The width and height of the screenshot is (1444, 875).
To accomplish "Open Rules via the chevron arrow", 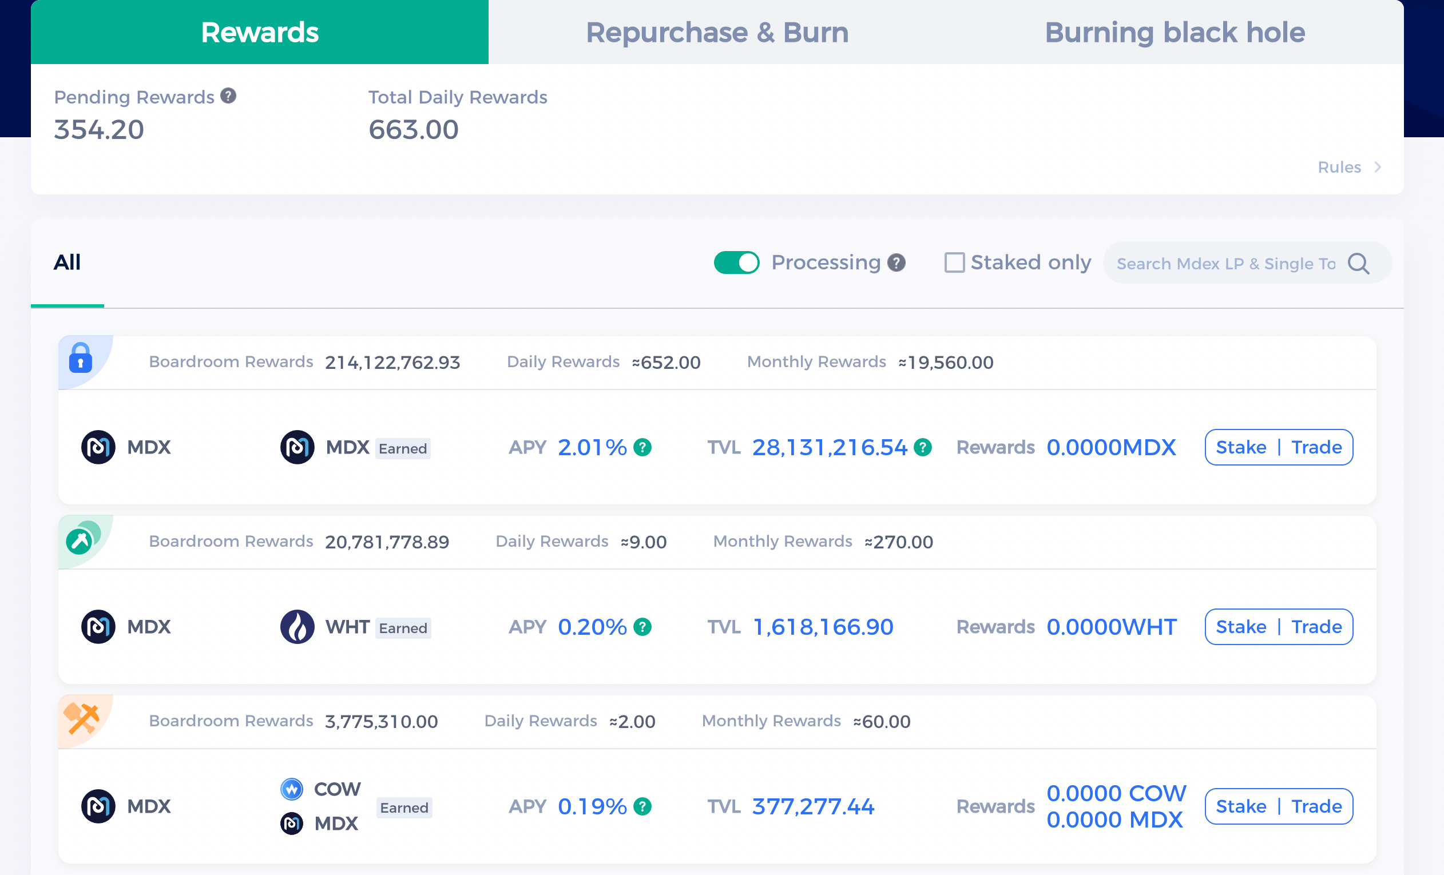I will pyautogui.click(x=1378, y=168).
